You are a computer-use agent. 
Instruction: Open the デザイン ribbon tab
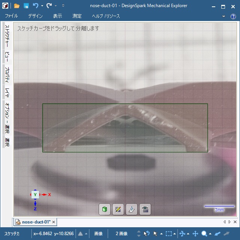(35, 16)
